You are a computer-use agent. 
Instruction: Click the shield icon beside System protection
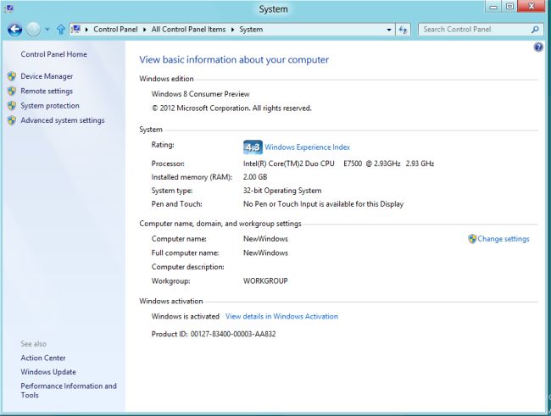(x=12, y=106)
